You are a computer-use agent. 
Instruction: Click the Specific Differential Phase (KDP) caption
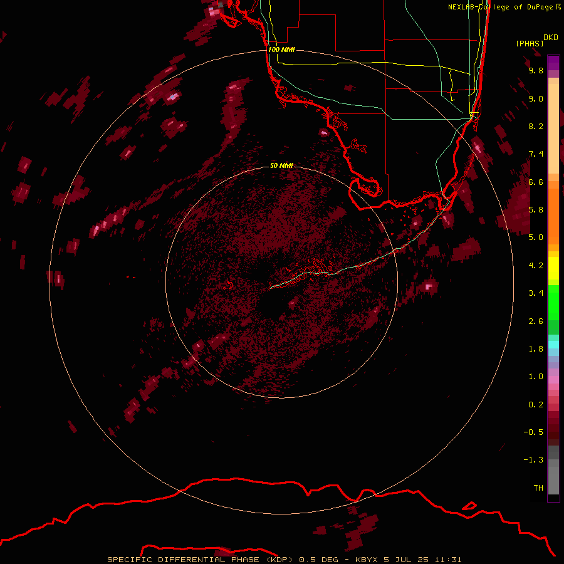click(284, 560)
